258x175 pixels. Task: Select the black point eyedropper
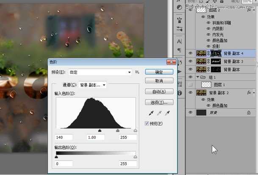click(x=152, y=113)
